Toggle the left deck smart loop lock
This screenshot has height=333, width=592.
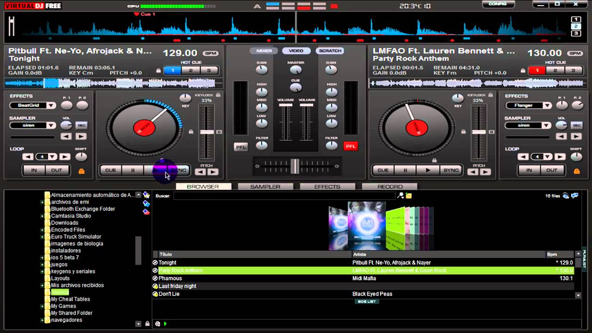click(x=81, y=171)
